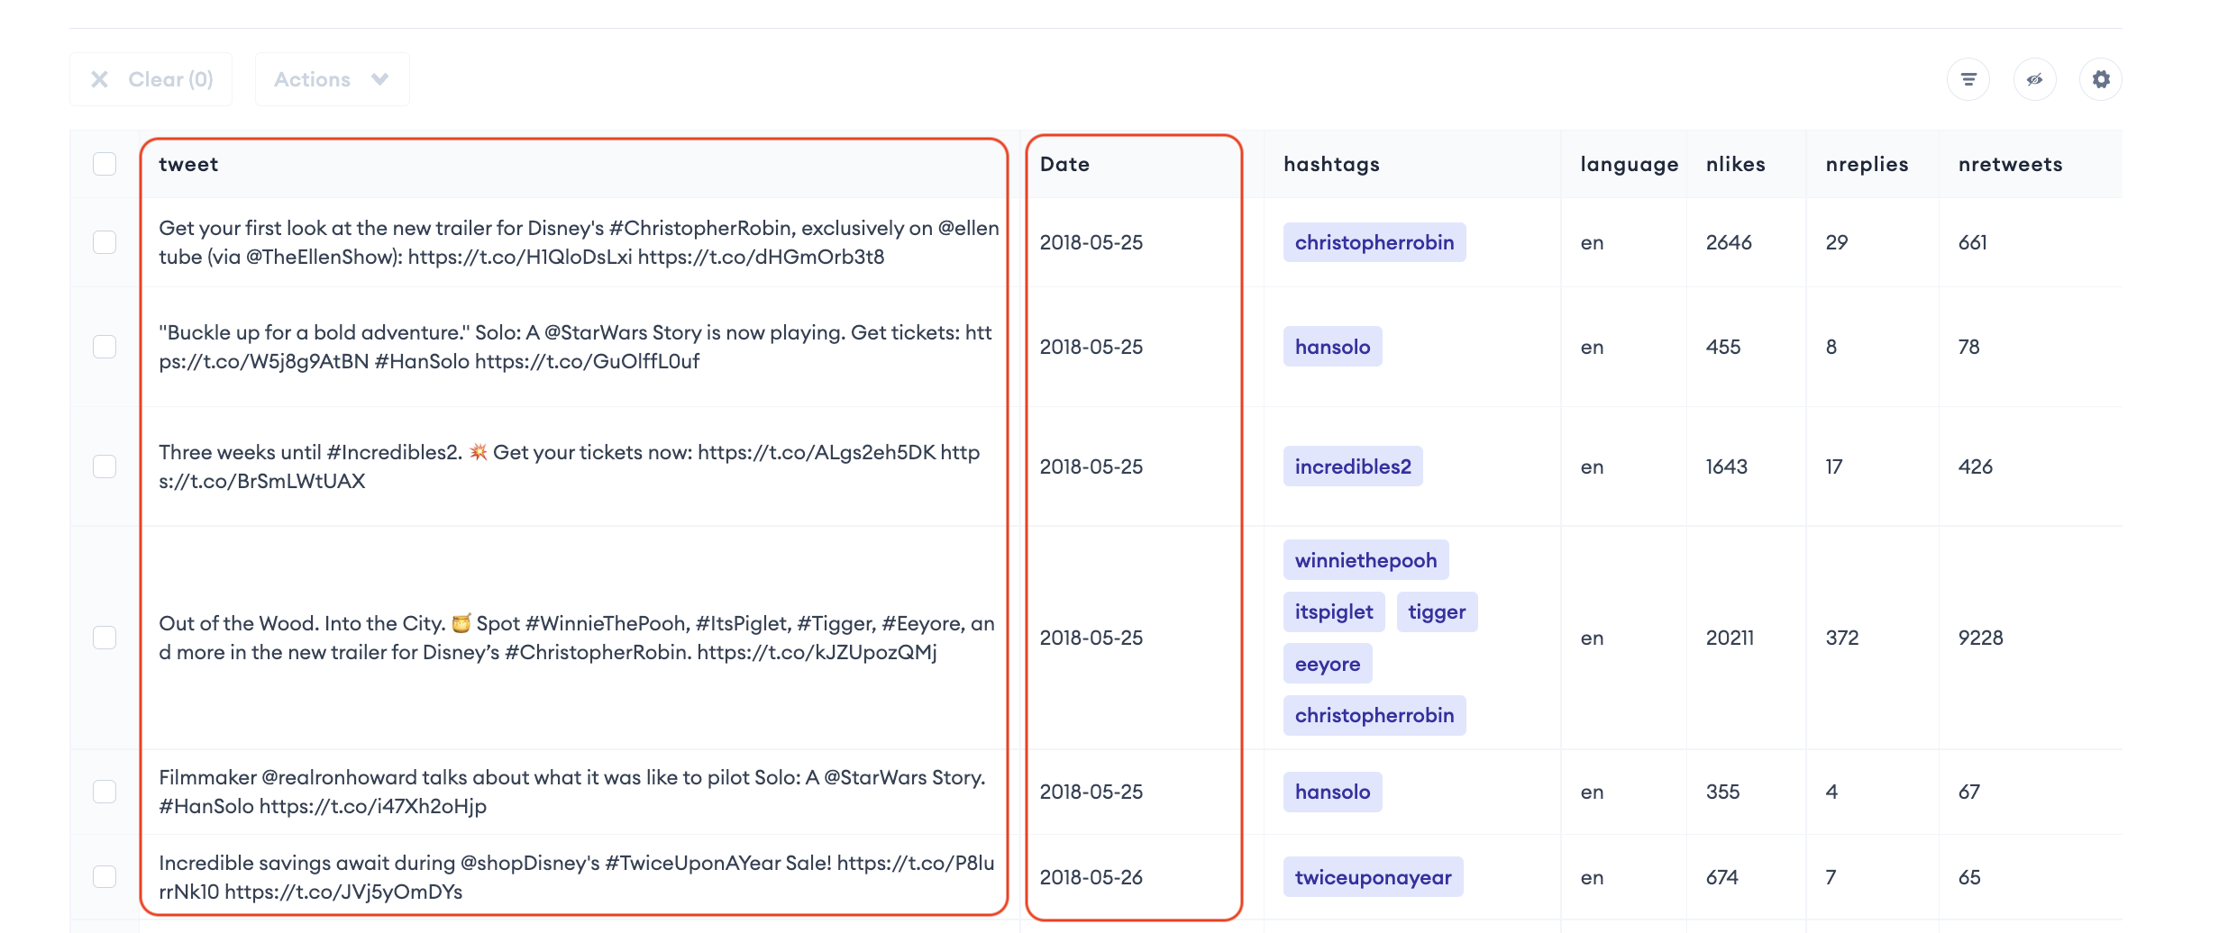Click the 'Three weeks until #Incredibles2' tweet text
Viewport: 2219px width, 933px height.
tap(569, 466)
